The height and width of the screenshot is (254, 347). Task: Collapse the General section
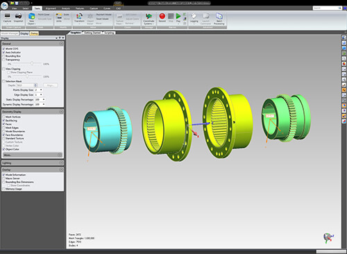coord(61,44)
